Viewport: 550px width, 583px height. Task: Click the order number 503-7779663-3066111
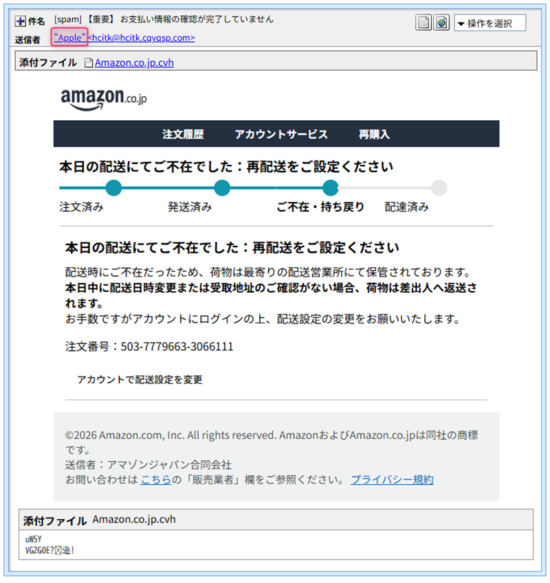[177, 347]
